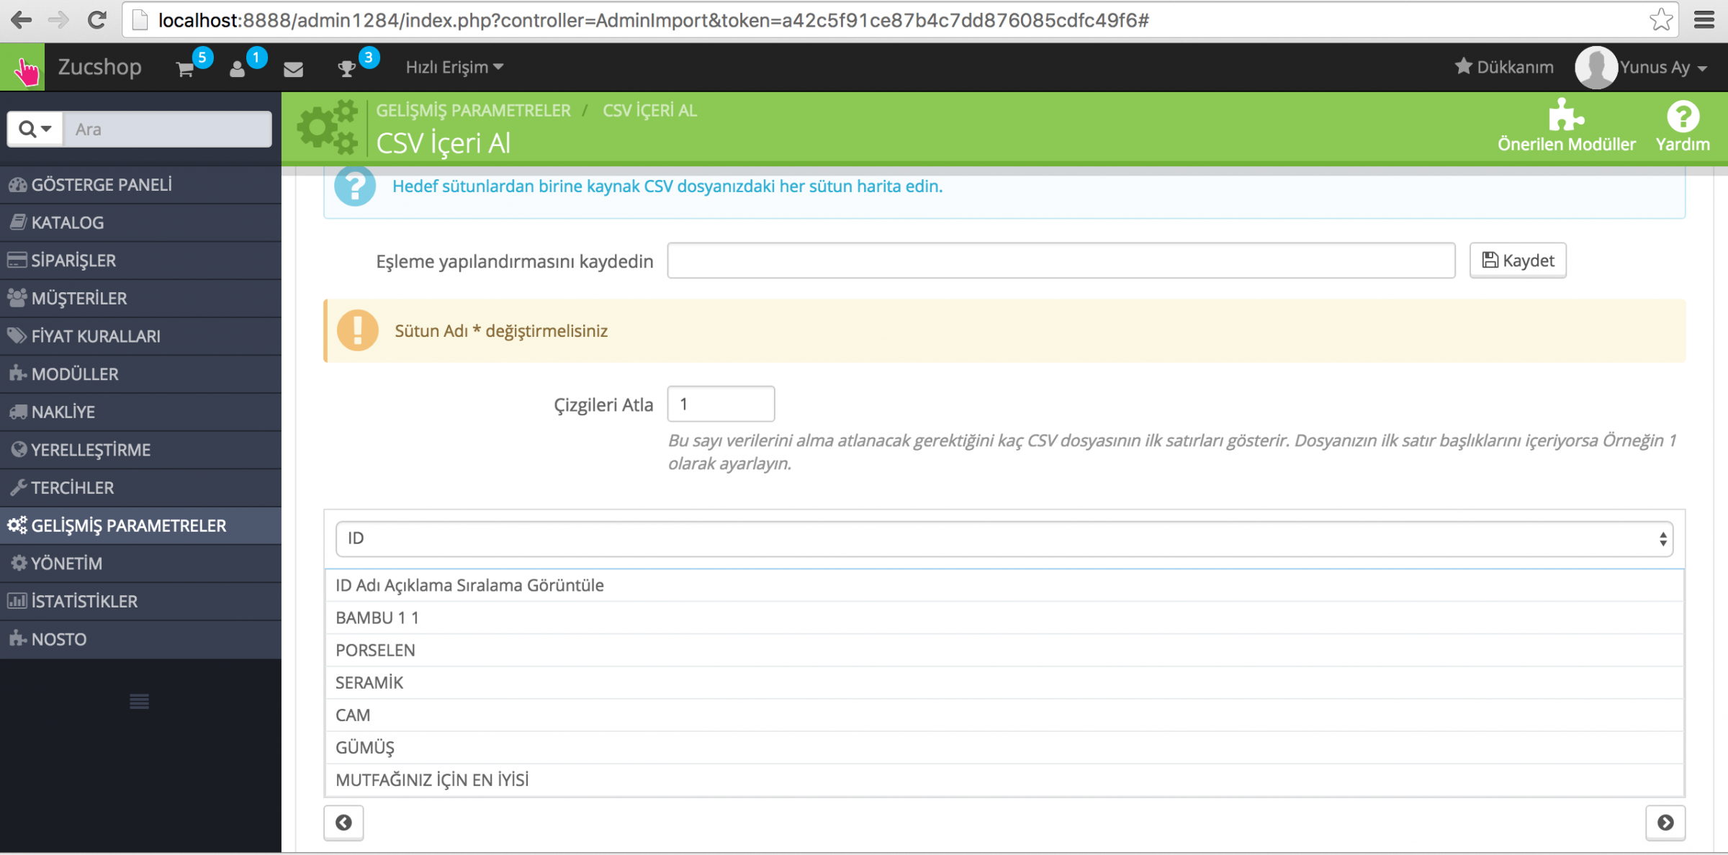Click the user avatar image
The width and height of the screenshot is (1728, 855).
pos(1596,67)
